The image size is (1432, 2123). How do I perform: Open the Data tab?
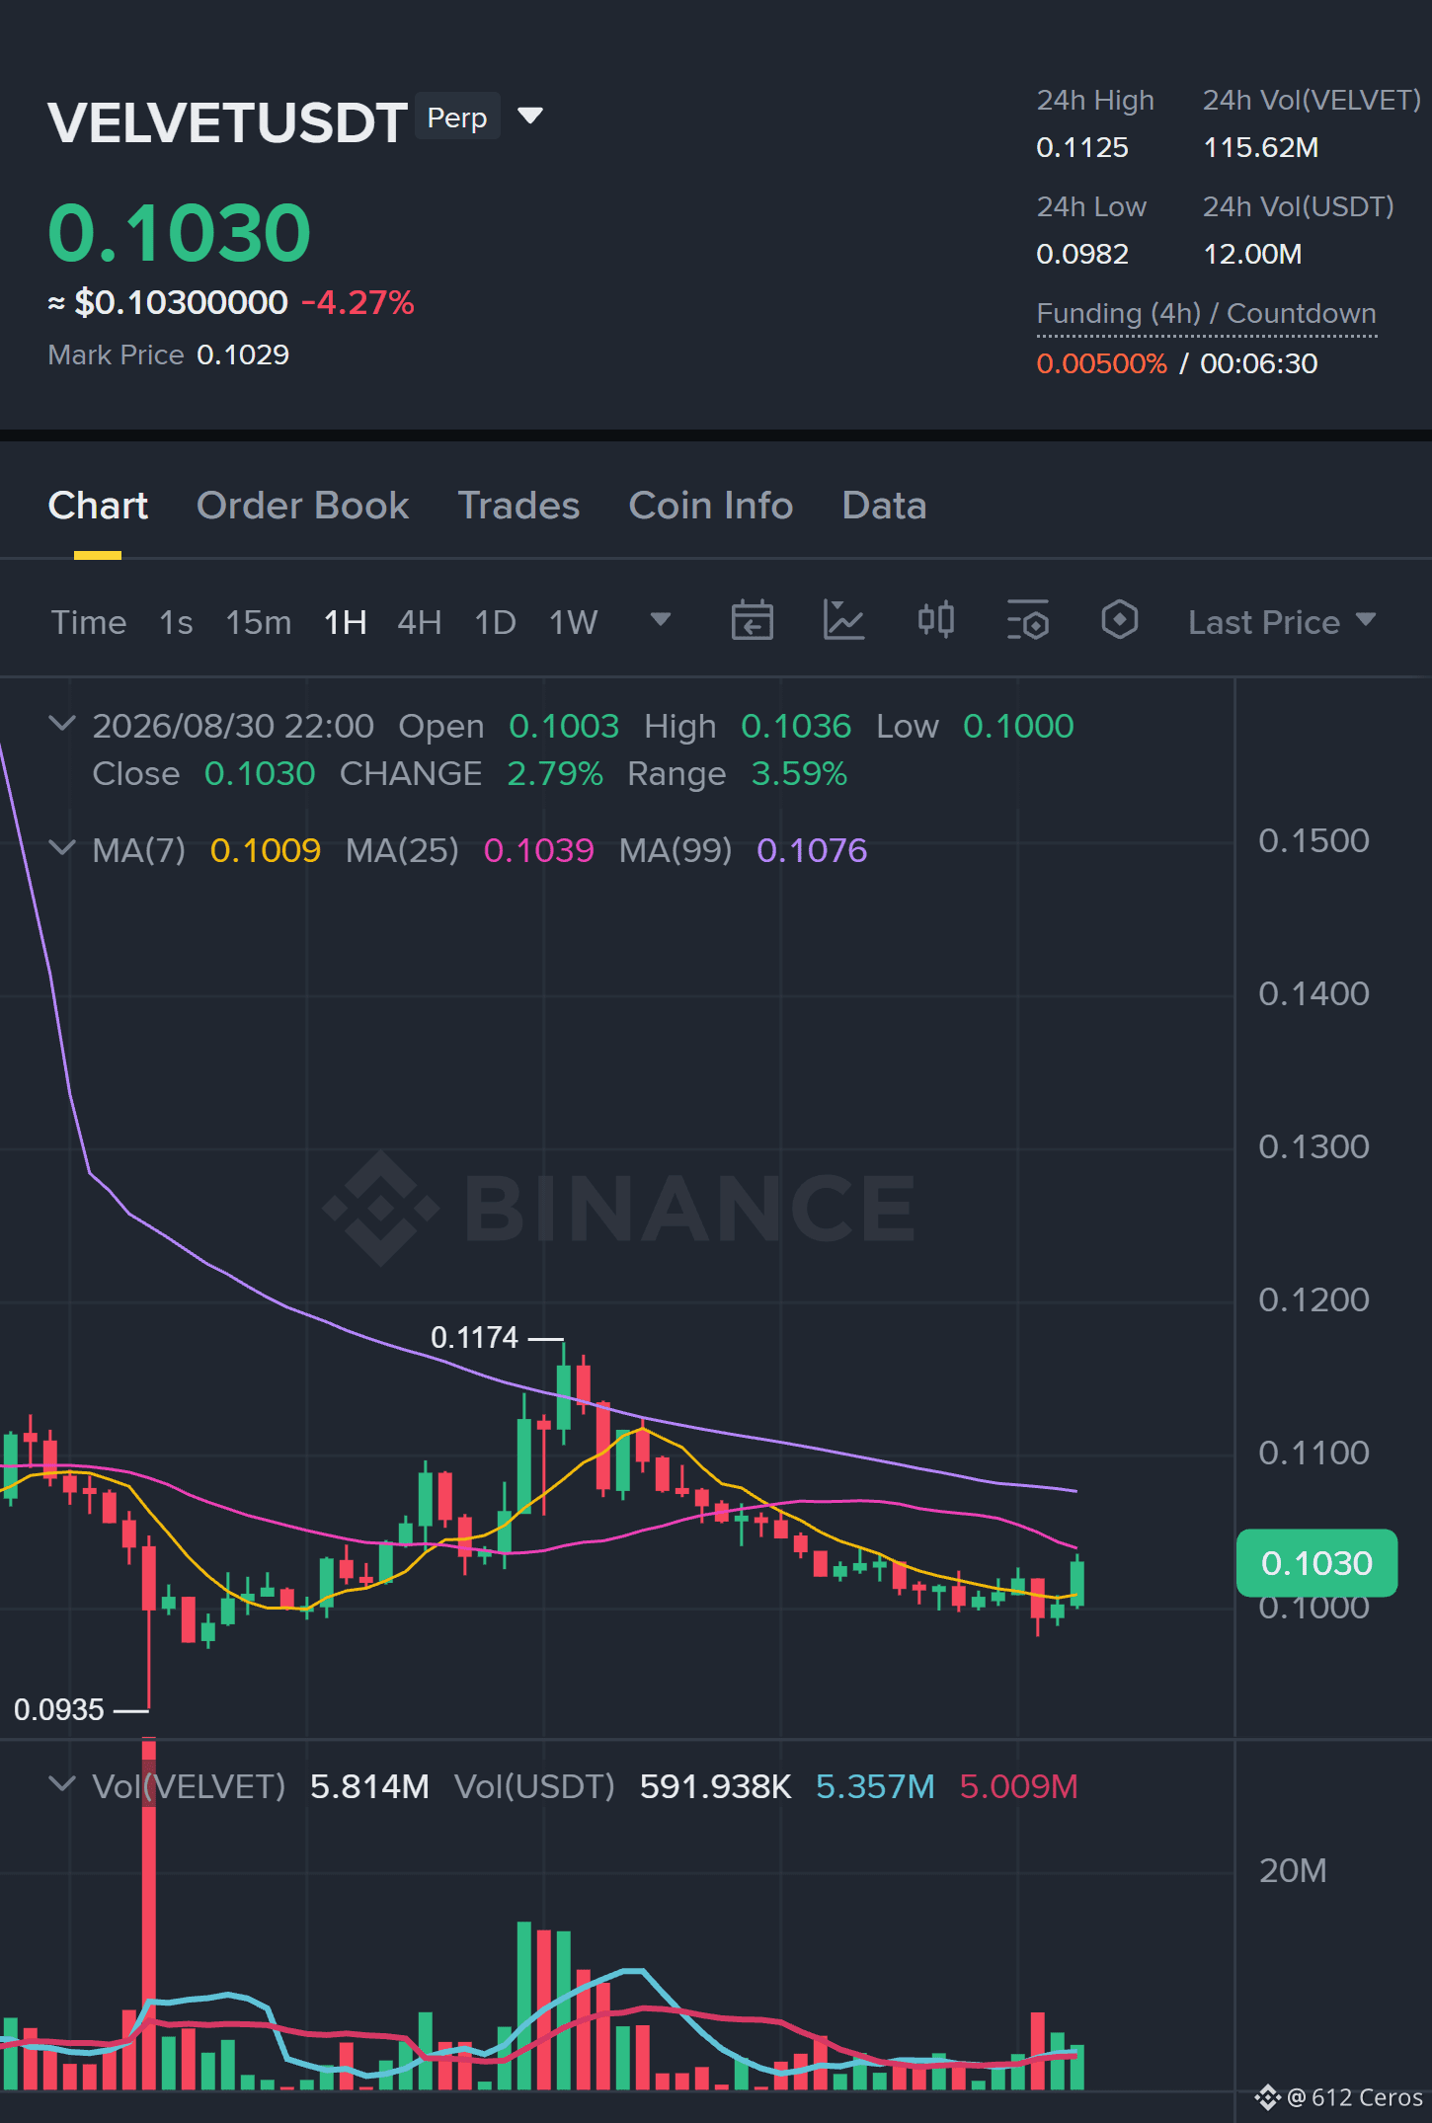884,506
